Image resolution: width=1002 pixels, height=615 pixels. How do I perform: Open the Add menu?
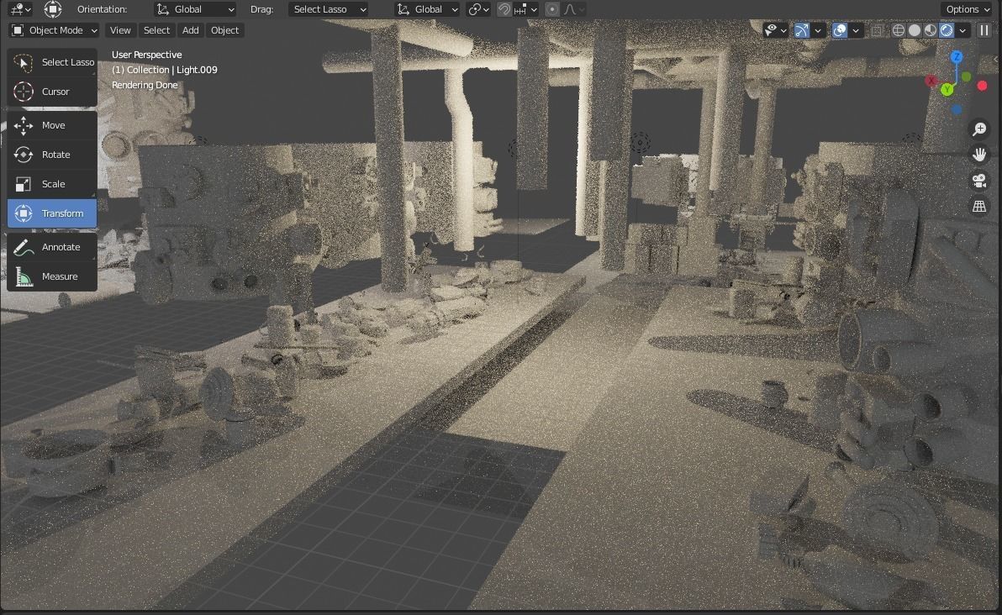pyautogui.click(x=191, y=30)
